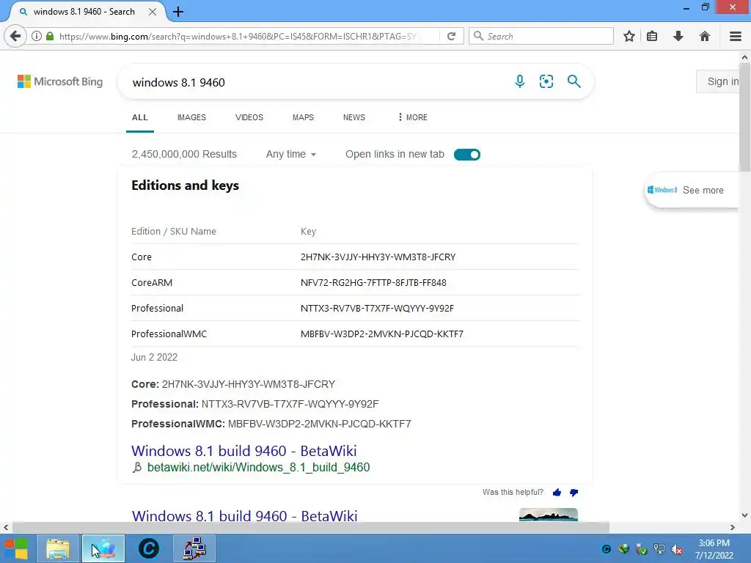This screenshot has height=563, width=751.
Task: Click the network tray icon
Action: (x=659, y=550)
